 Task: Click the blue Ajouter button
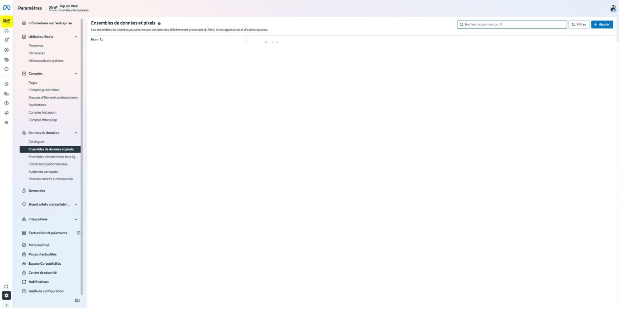tap(602, 24)
